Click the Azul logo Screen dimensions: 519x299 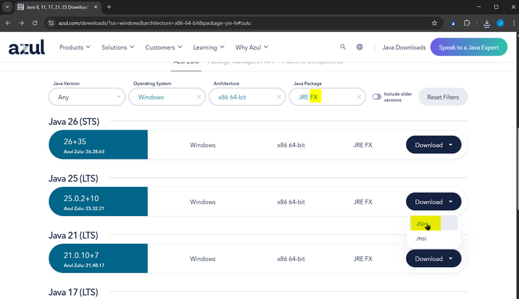pyautogui.click(x=27, y=47)
